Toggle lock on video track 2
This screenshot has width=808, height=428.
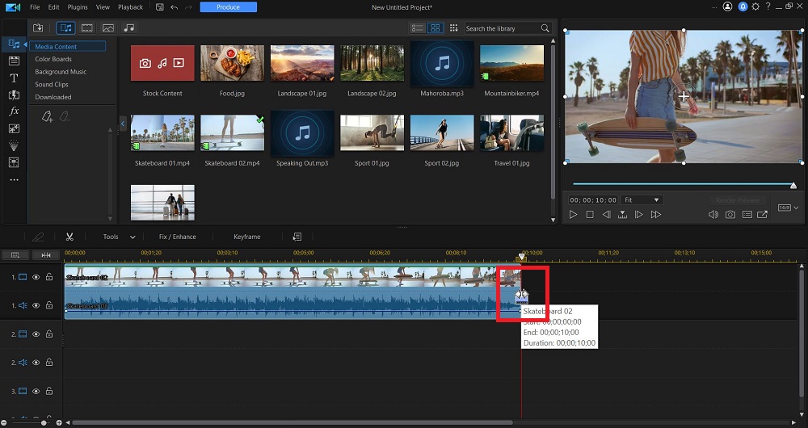(48, 334)
